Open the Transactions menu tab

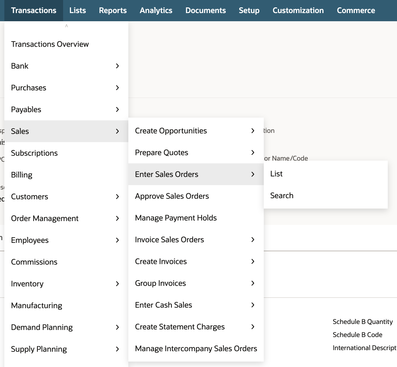34,11
